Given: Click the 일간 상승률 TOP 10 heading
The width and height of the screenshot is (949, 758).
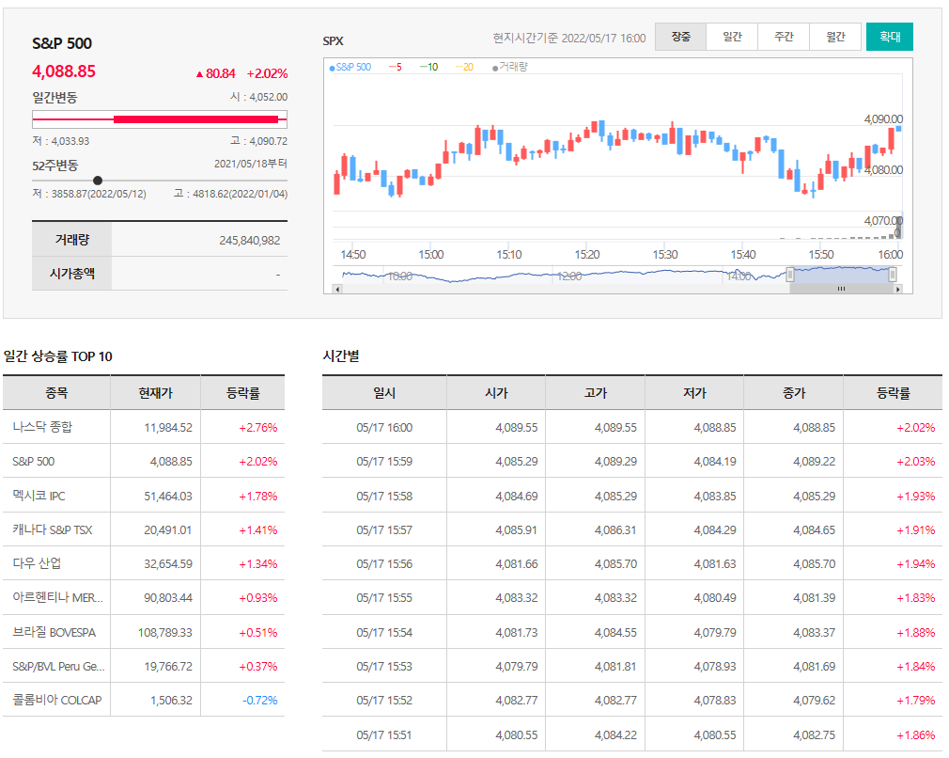Looking at the screenshot, I should click(58, 356).
